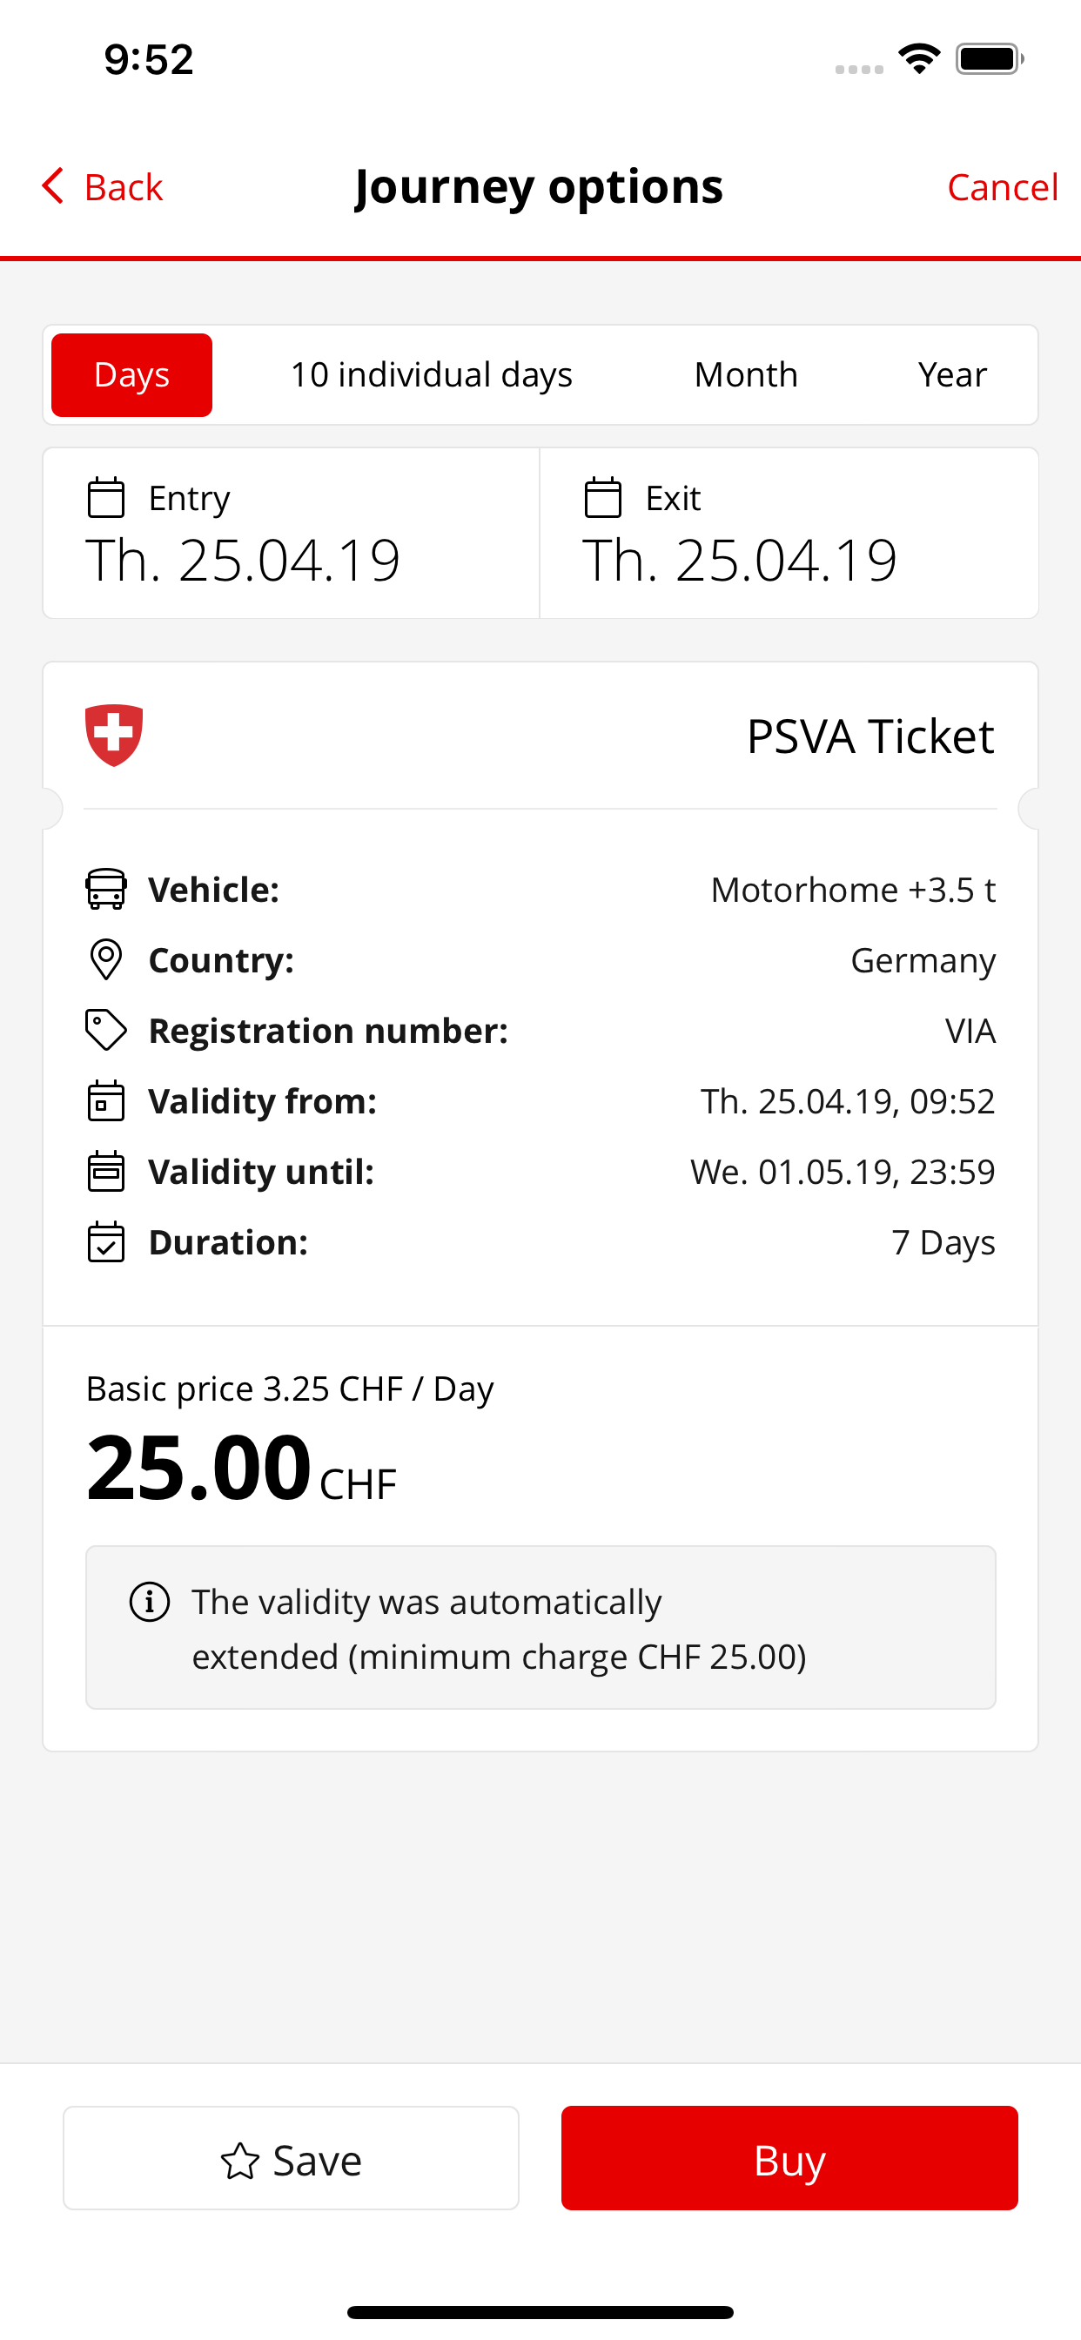
Task: Choose the Month option
Action: click(x=746, y=375)
